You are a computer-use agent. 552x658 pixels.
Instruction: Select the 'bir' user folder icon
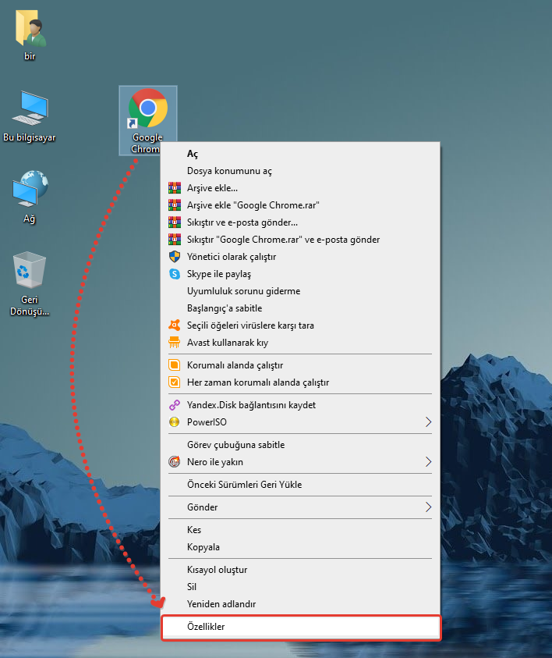coord(30,30)
